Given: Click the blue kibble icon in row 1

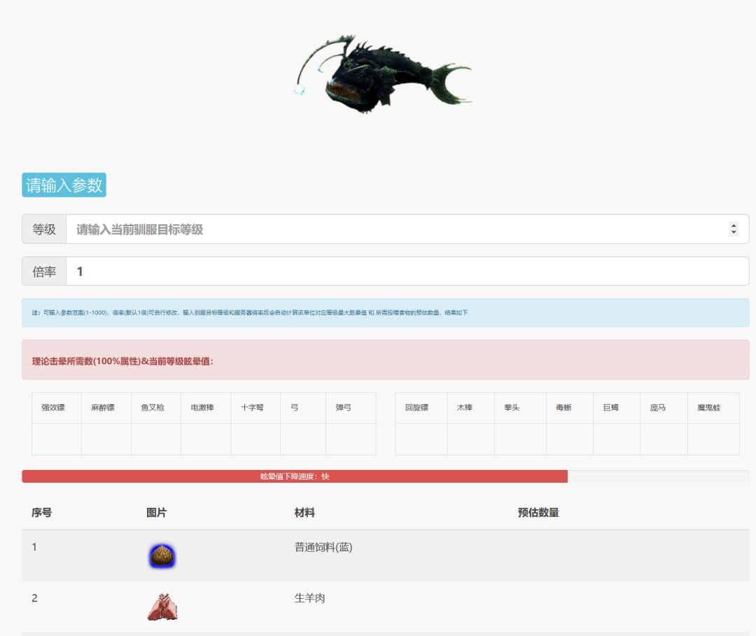Looking at the screenshot, I should pos(162,556).
